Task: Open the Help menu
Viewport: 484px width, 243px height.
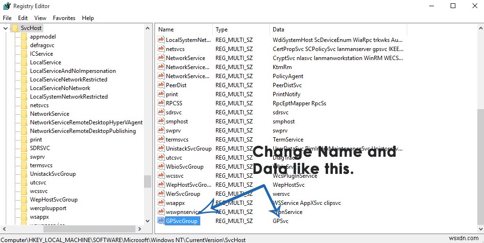Action: [88, 18]
